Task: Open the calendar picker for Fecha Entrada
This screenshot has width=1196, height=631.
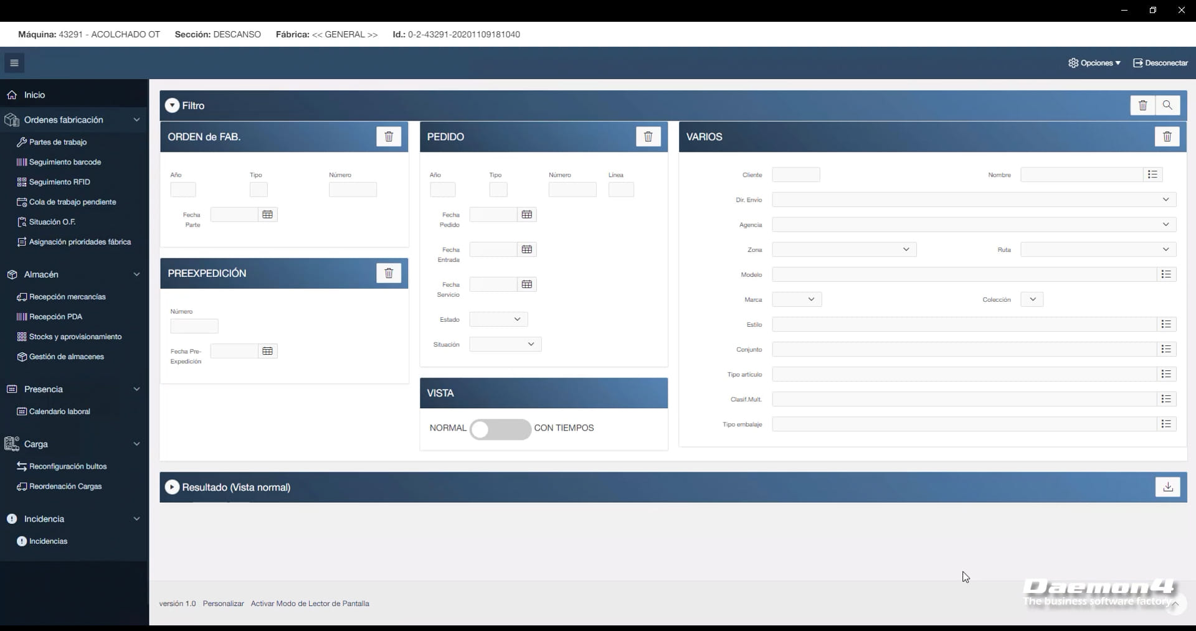Action: (x=526, y=250)
